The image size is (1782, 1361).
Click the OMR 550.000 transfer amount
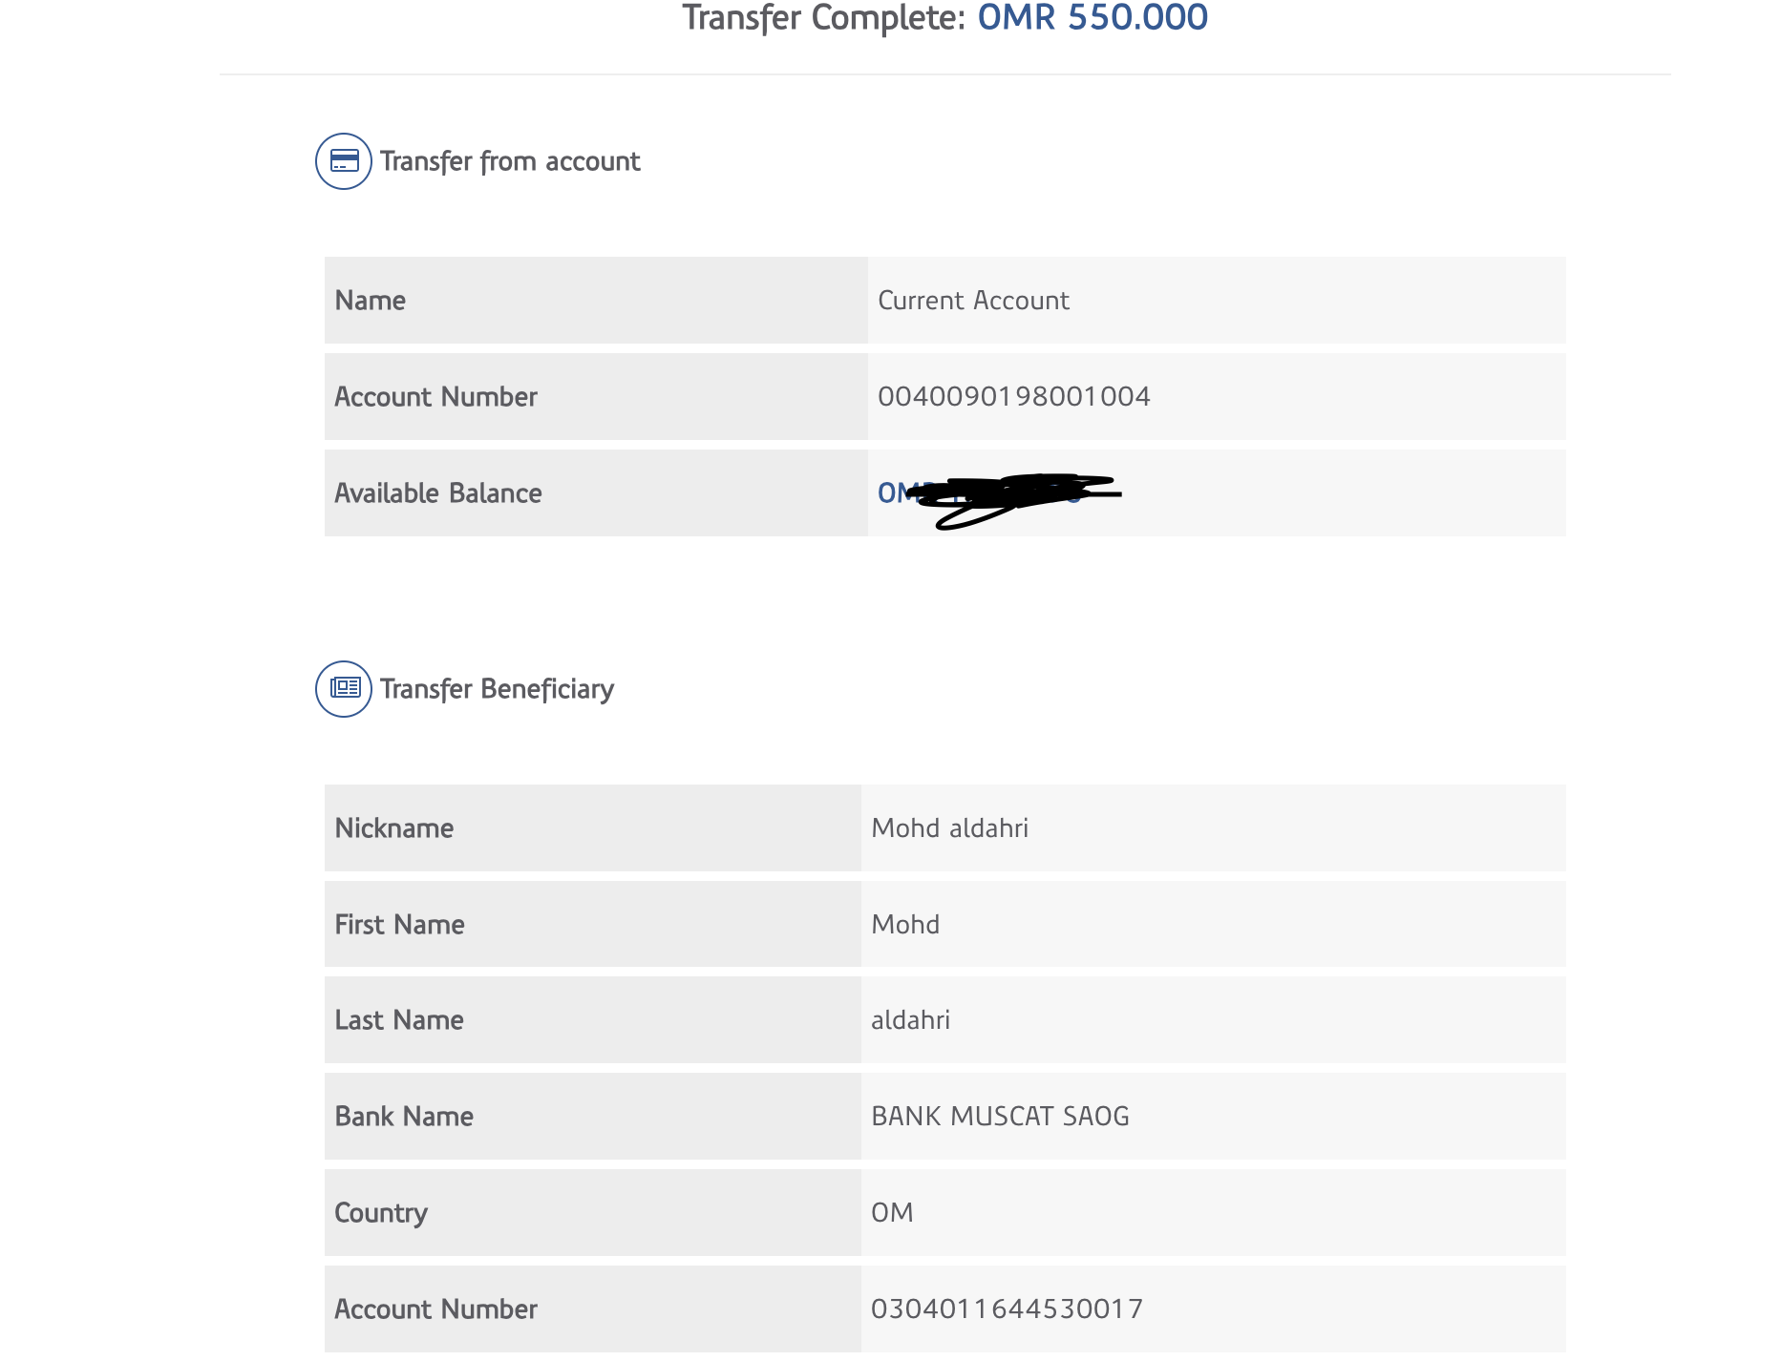(1093, 18)
